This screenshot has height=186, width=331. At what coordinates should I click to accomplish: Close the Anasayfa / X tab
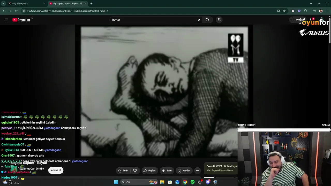[x=44, y=4]
